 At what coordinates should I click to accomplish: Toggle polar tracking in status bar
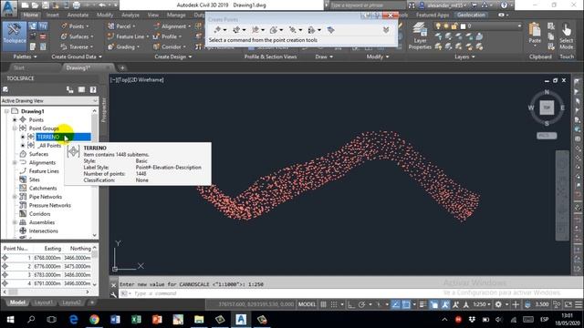pyautogui.click(x=361, y=304)
